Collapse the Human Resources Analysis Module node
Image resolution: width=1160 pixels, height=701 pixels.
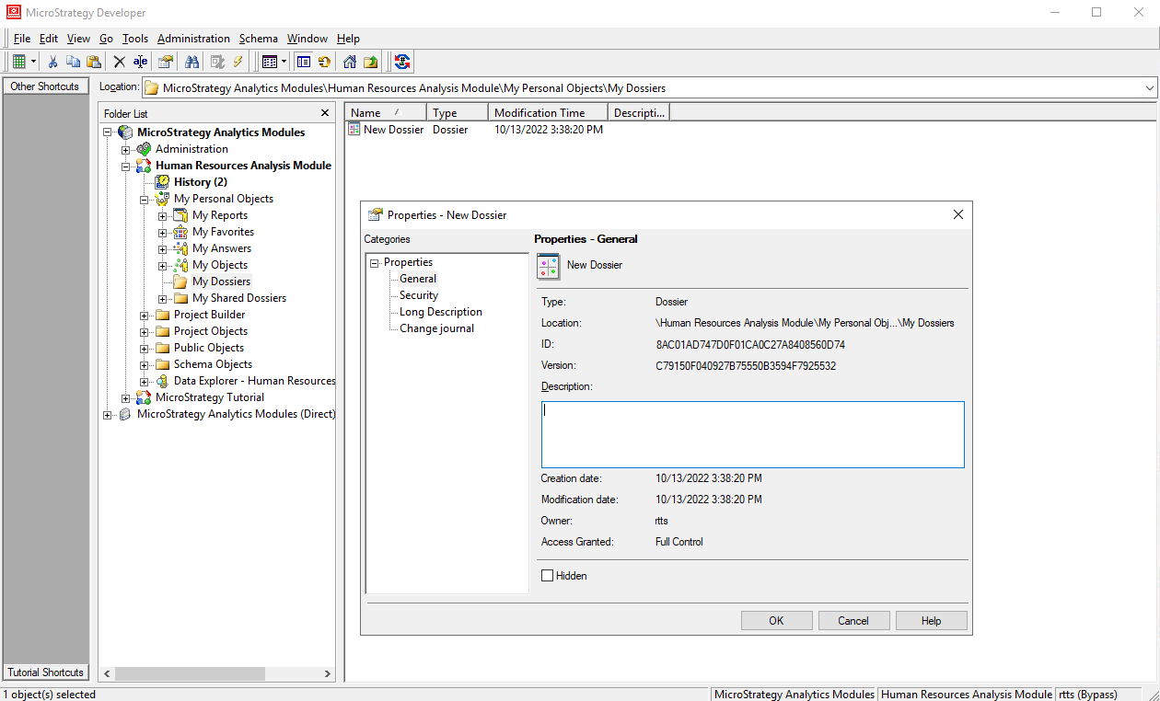(x=126, y=166)
